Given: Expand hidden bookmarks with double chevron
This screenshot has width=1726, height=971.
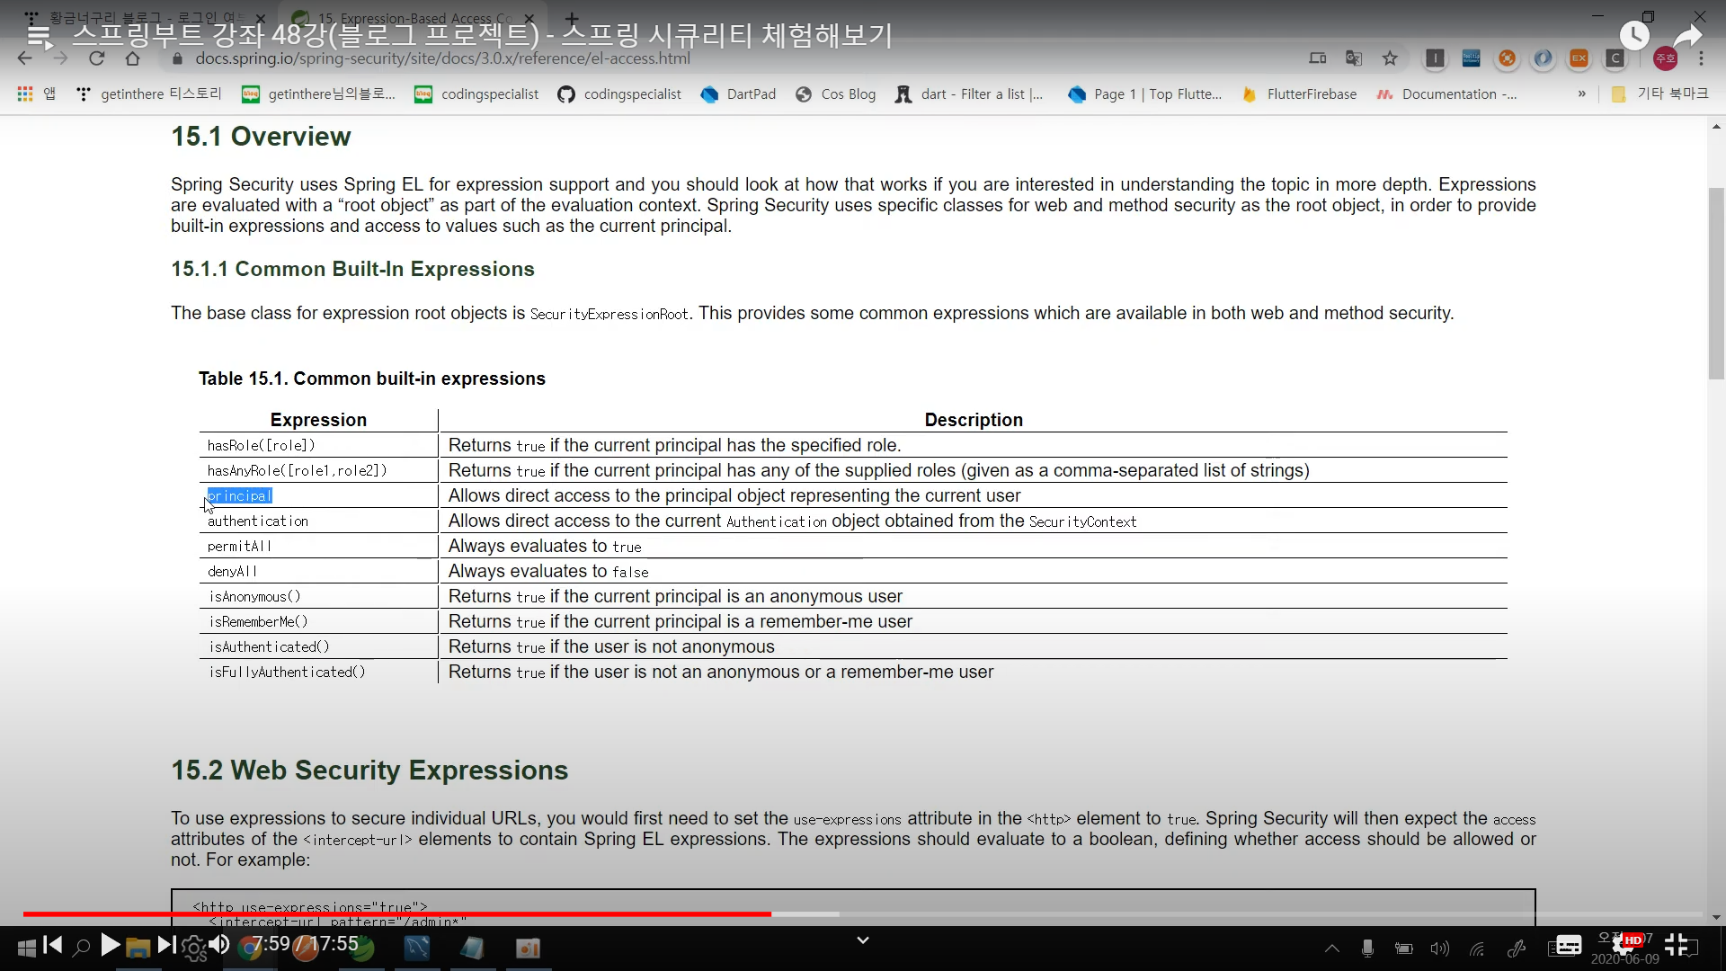Looking at the screenshot, I should pyautogui.click(x=1581, y=94).
